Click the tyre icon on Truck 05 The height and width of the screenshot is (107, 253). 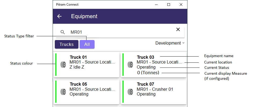coord(63,92)
